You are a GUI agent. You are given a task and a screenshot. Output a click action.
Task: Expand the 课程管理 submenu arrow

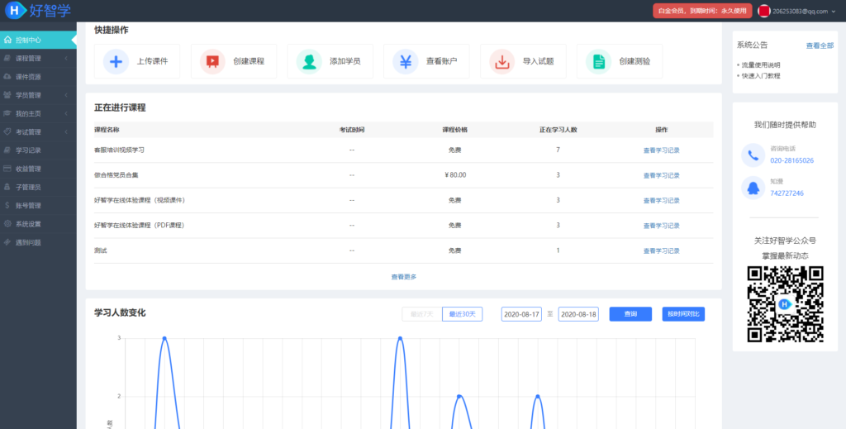66,59
